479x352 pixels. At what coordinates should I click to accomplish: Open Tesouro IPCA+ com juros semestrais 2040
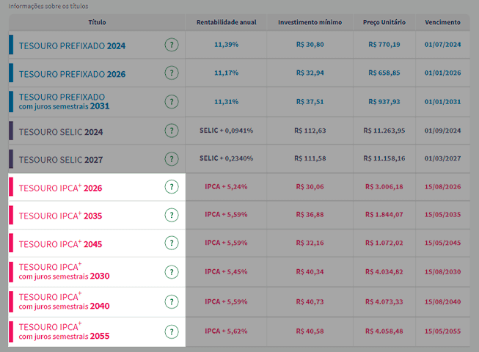tap(64, 301)
